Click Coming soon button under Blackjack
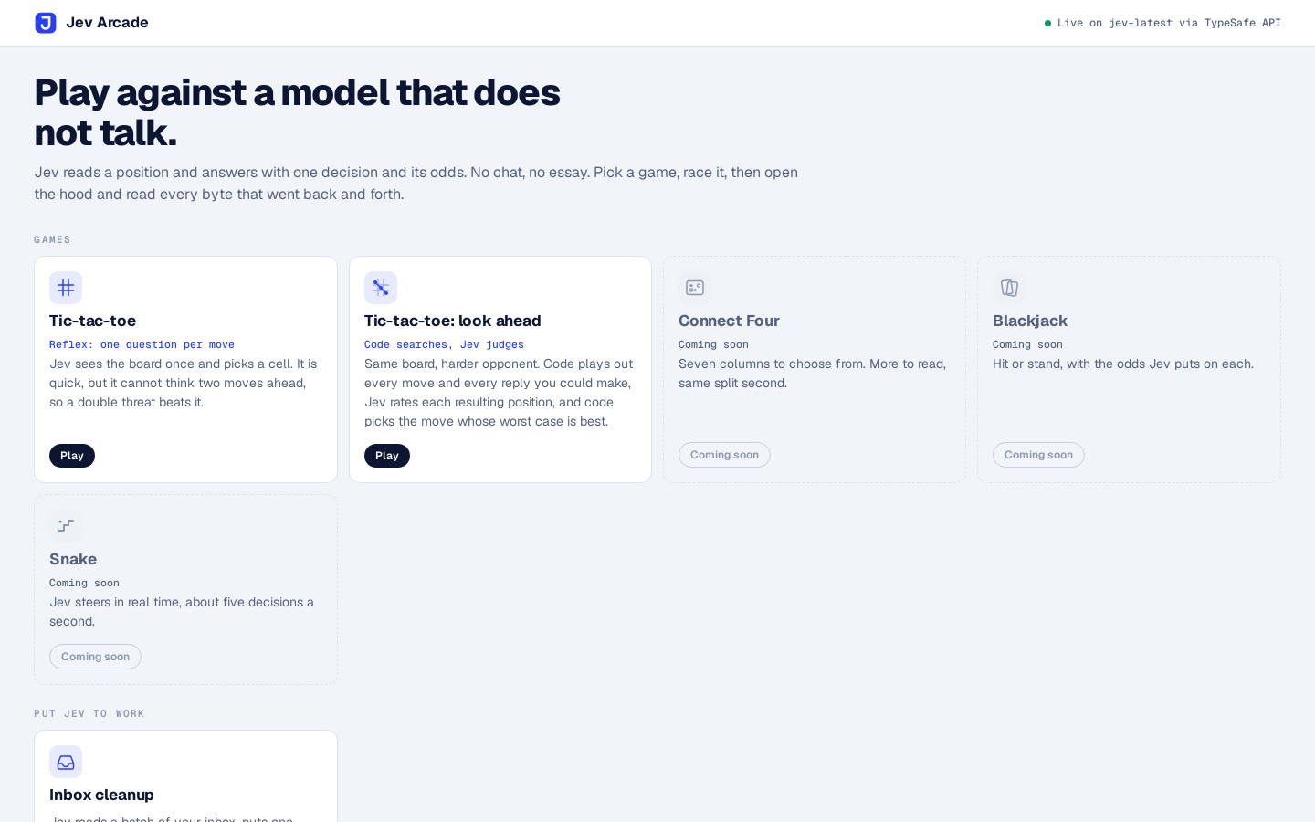The height and width of the screenshot is (822, 1315). (1038, 455)
